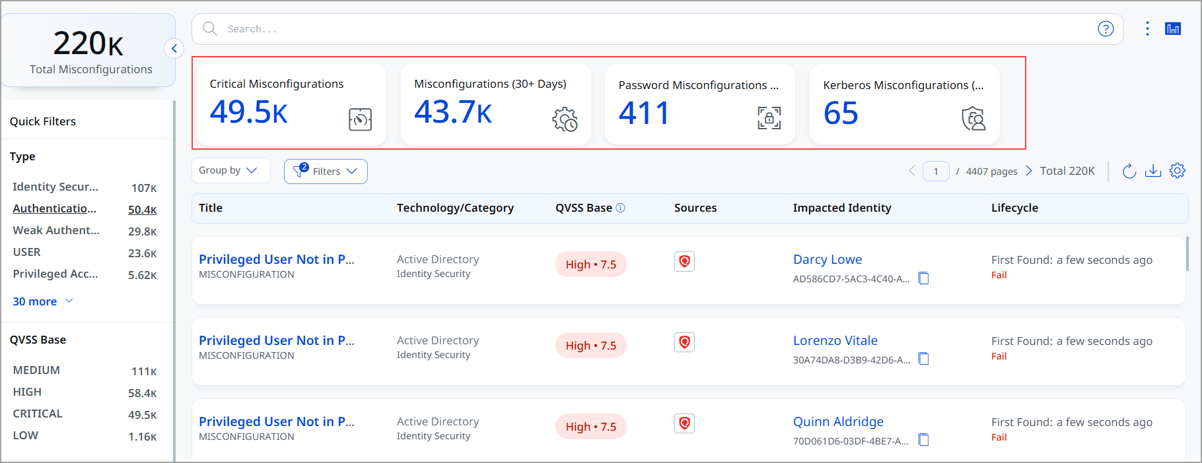Click the download export icon
Screen dimensions: 1202x463
coord(1153,171)
